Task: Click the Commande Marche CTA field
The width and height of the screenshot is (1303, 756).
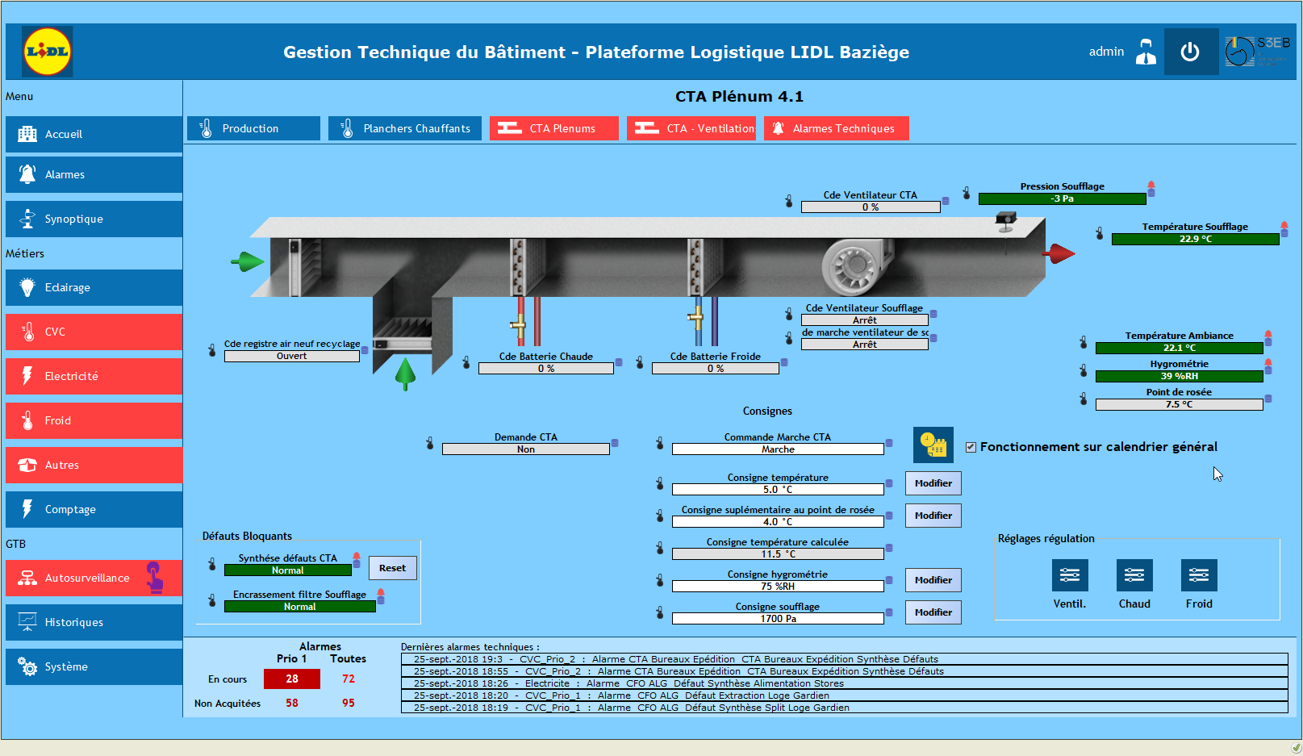Action: coord(778,449)
